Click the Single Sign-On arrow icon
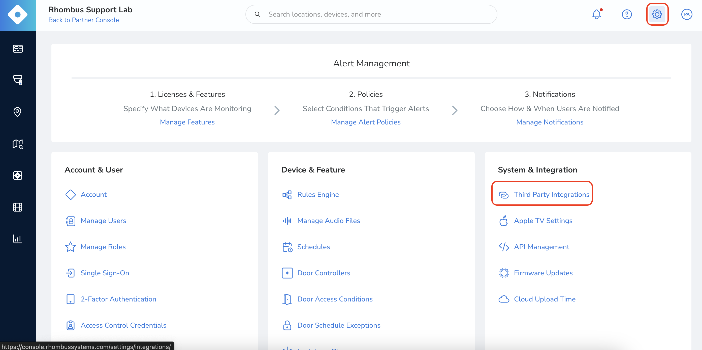The image size is (702, 350). [x=70, y=273]
